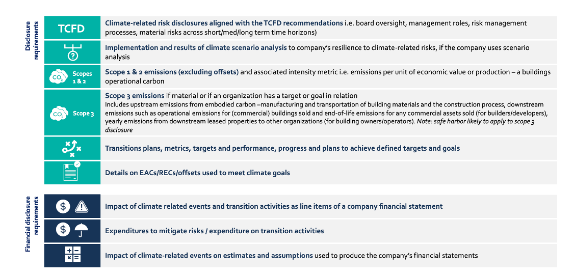Screen dimensions: 574x274
Task: Click "Expenditures to mitigate risks" text
Action: pos(214,231)
